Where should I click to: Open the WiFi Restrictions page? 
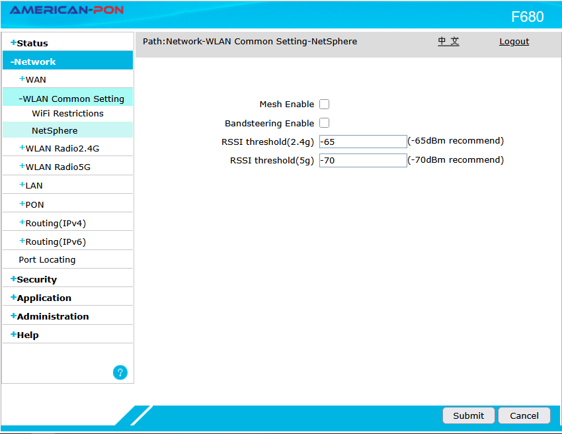(x=67, y=114)
